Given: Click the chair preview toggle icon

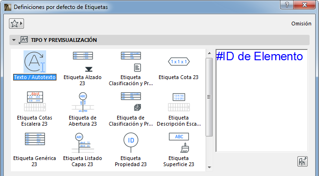Looking at the screenshot, I should coord(303,161).
